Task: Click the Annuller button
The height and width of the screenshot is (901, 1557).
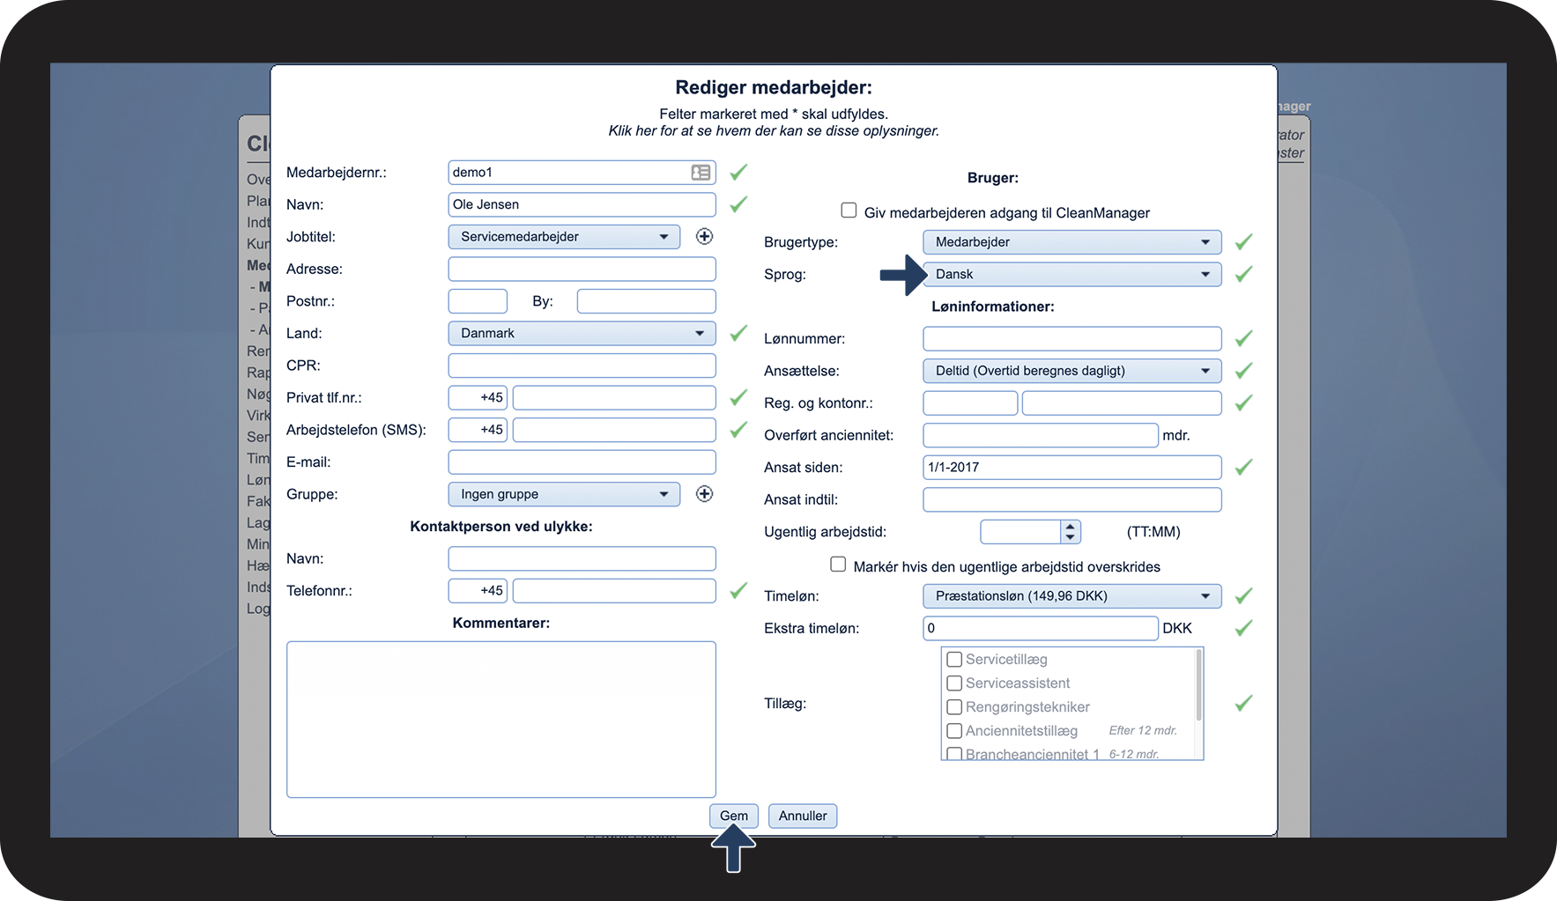Action: (803, 816)
